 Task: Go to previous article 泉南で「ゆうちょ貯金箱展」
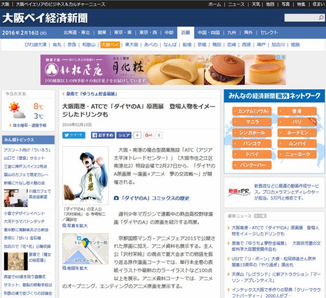tap(91, 94)
